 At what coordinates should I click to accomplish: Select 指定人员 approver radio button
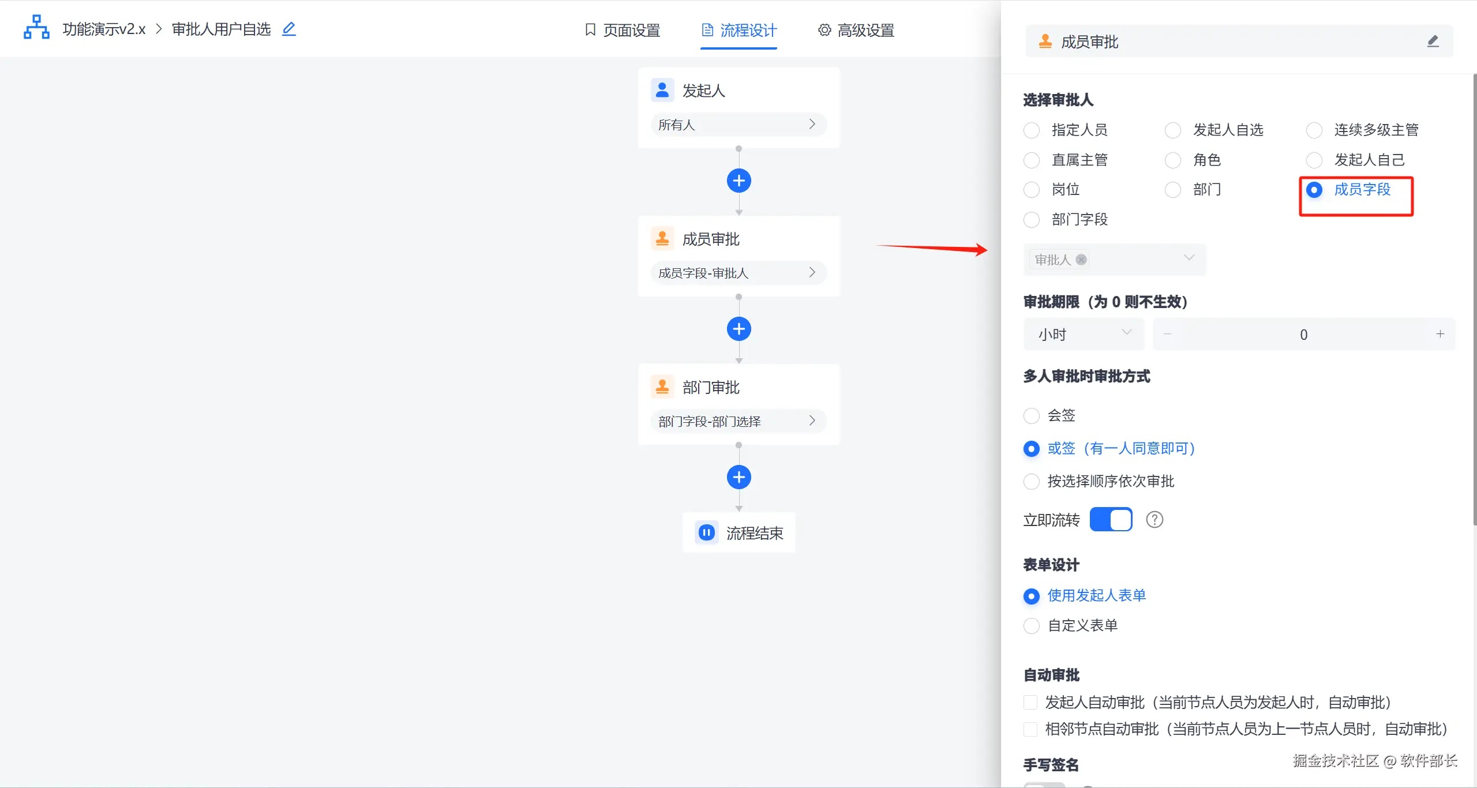point(1032,130)
